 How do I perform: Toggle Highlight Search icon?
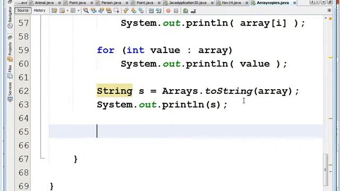tap(109, 11)
